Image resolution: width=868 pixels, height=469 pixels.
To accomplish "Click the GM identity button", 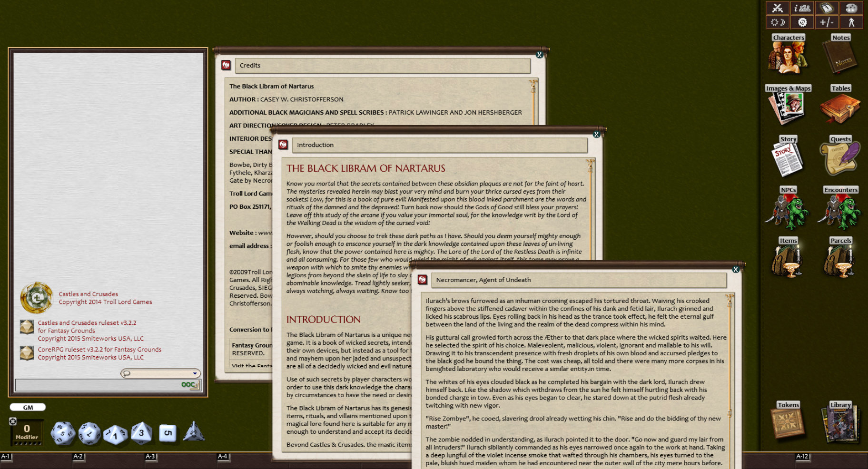I will (x=28, y=407).
